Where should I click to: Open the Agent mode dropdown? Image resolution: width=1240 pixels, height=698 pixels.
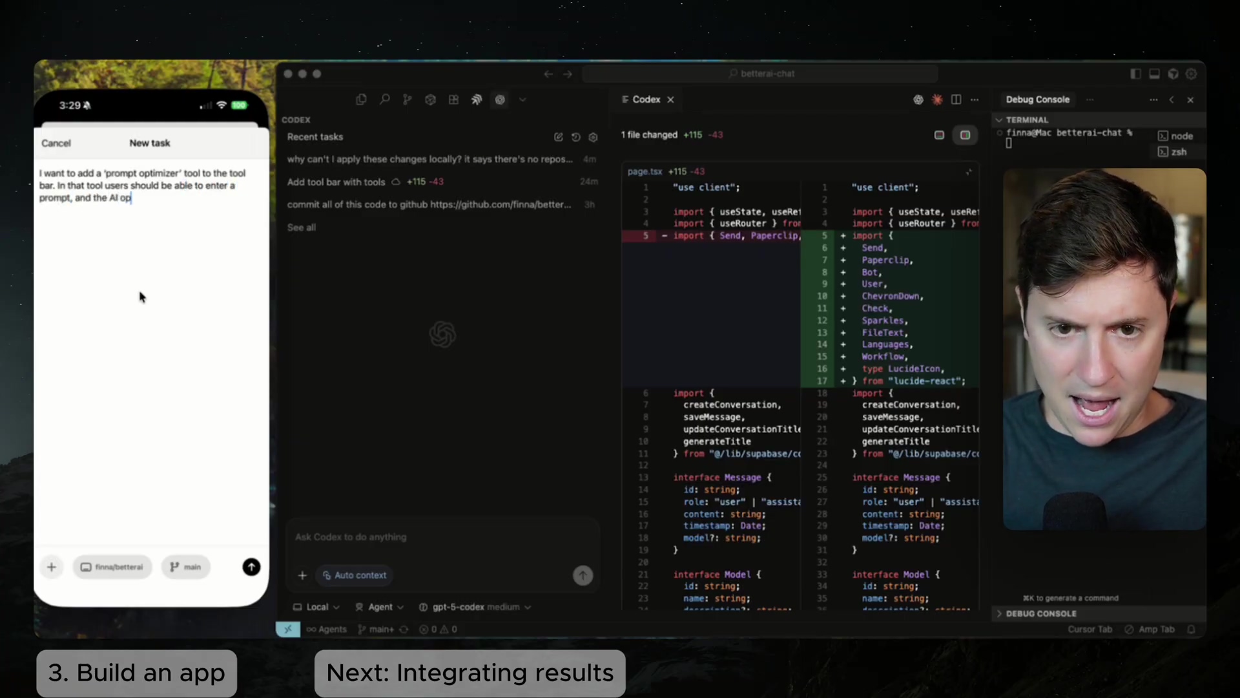pyautogui.click(x=380, y=607)
